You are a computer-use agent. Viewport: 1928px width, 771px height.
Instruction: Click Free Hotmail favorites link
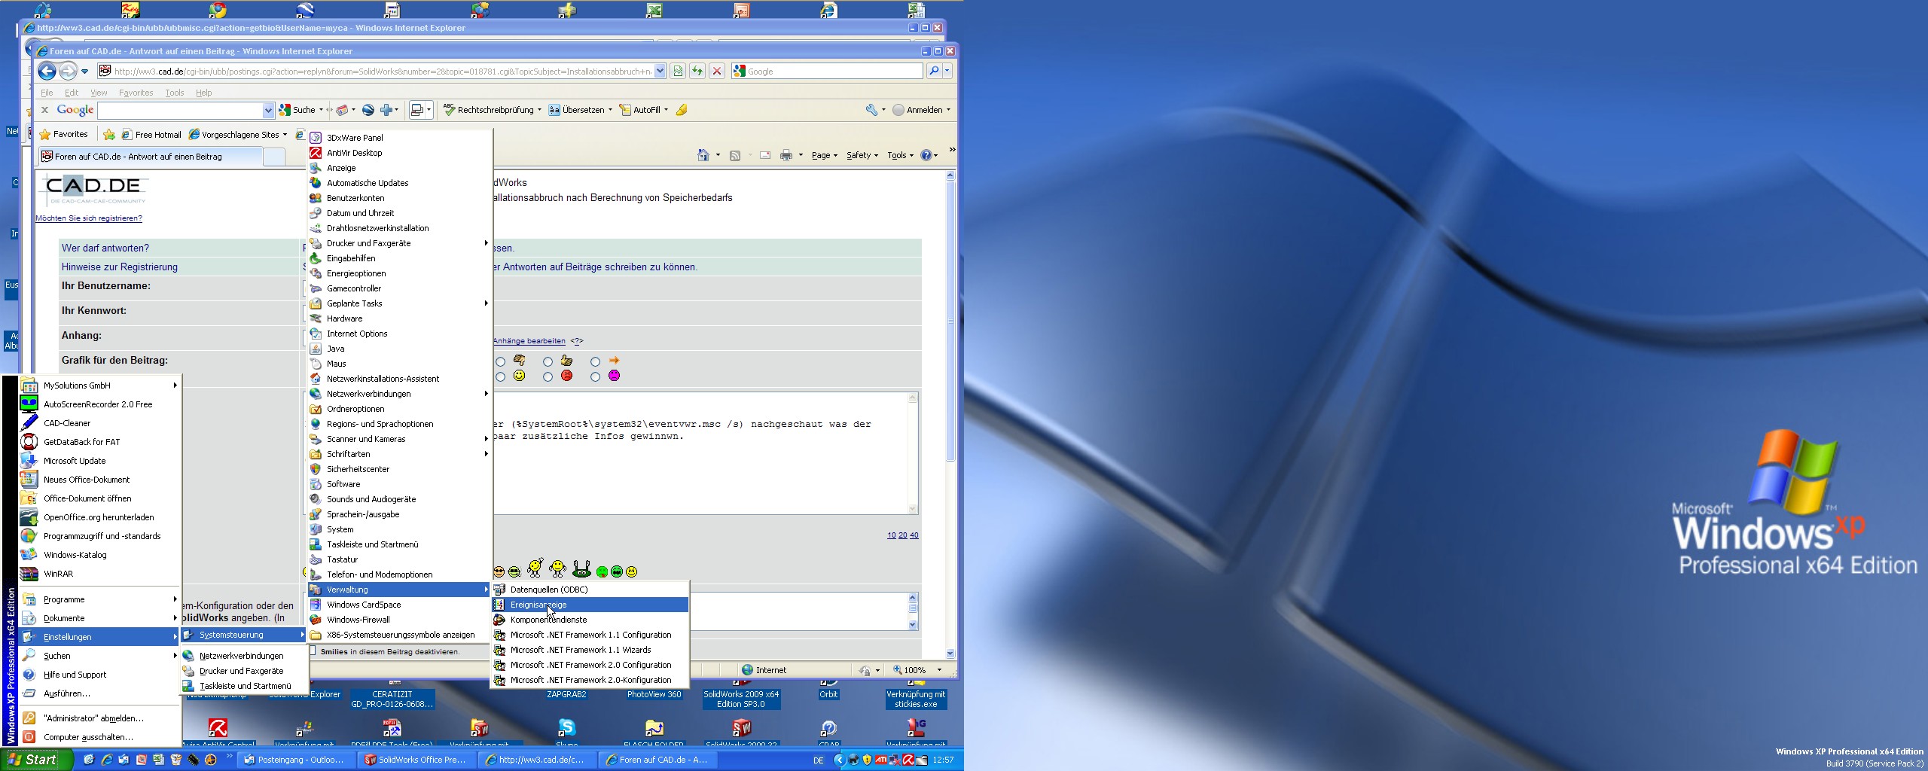[x=151, y=135]
